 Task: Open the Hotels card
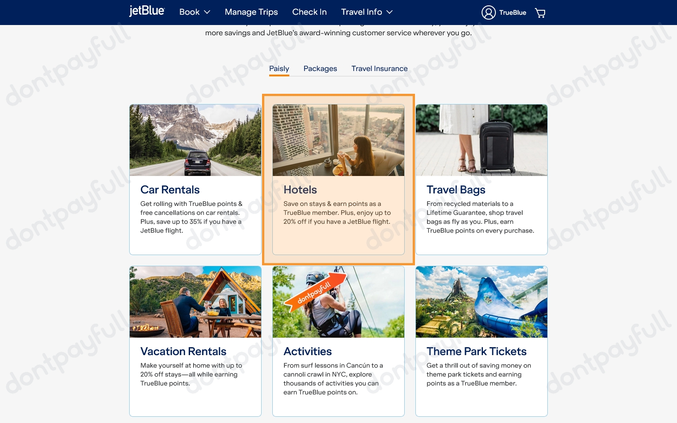coord(338,190)
